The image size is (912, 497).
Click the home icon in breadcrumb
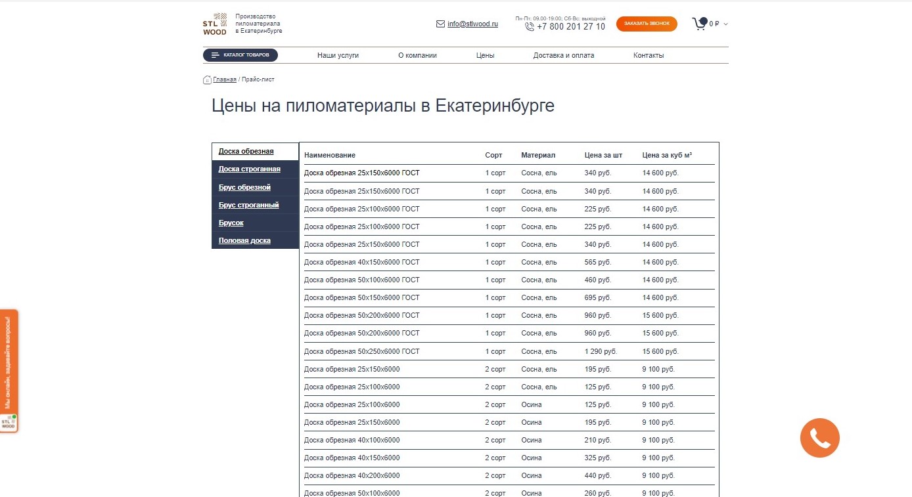(207, 79)
